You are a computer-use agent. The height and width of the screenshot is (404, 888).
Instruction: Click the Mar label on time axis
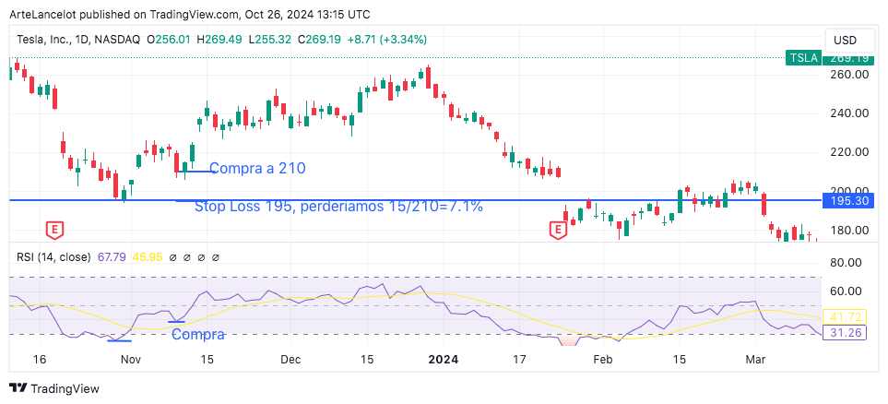click(x=755, y=360)
